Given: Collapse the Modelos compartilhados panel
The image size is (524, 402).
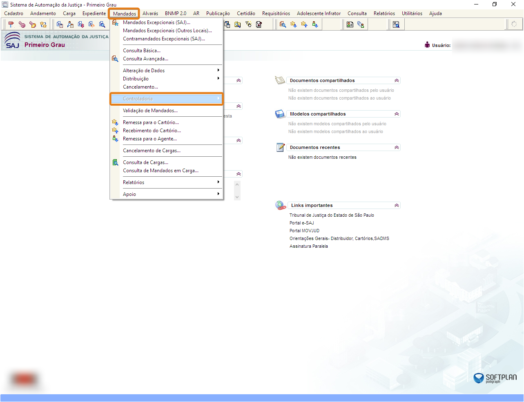Looking at the screenshot, I should pos(397,114).
